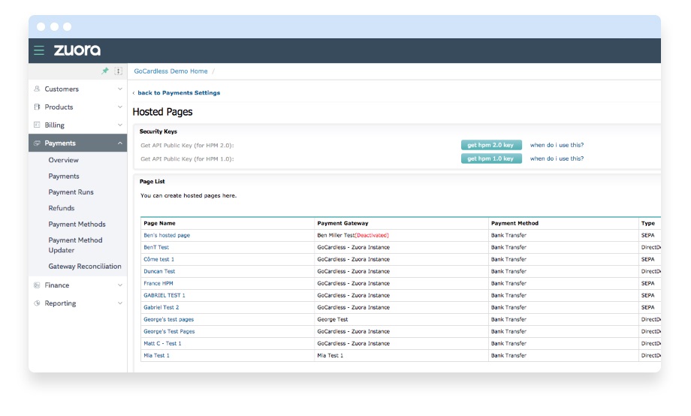This screenshot has width=691, height=416.
Task: Click the Billing icon in sidebar
Action: tap(37, 125)
